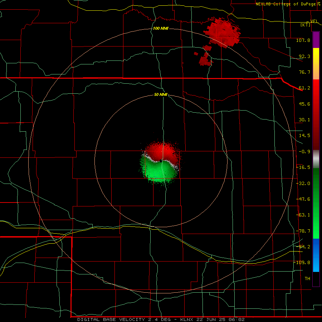Screen dimensions: 322x322
Task: Select the -0.9 velocity scale value
Action: click(x=304, y=152)
